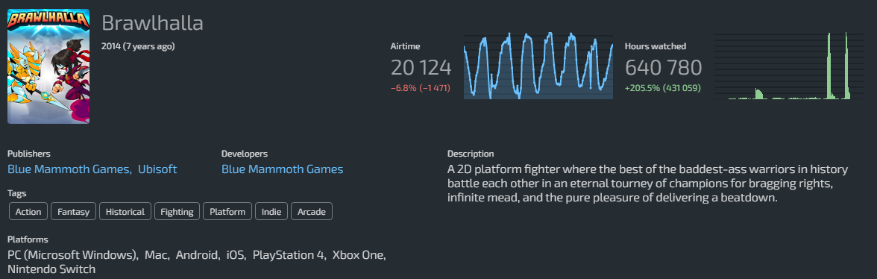Screen dimensions: 877x279
Task: Open the Blue Mammoth Games developer link
Action: [282, 169]
